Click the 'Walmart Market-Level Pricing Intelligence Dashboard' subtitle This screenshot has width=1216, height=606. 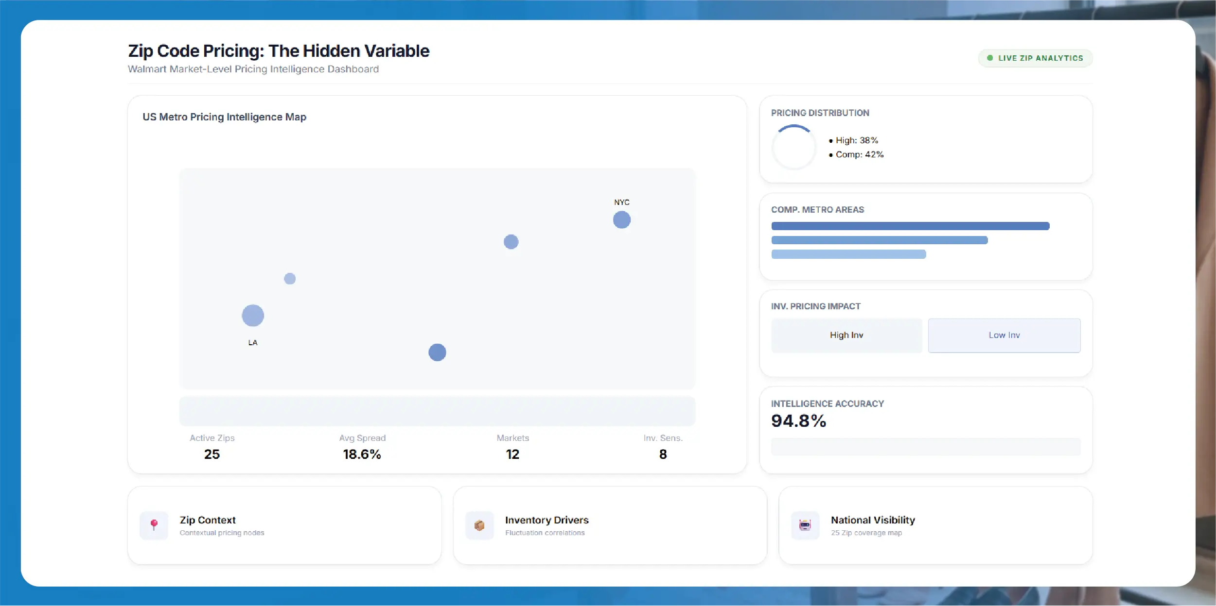[253, 69]
